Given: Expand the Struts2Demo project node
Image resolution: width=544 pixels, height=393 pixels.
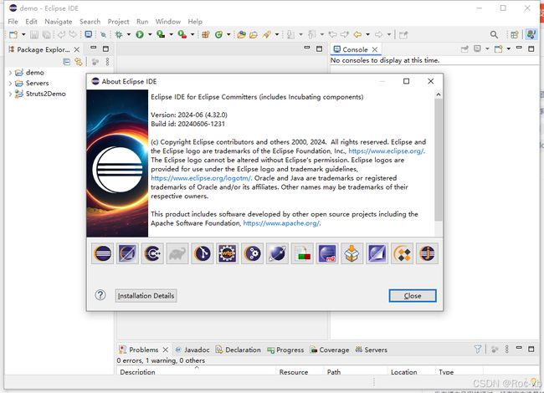Looking at the screenshot, I should coord(10,94).
